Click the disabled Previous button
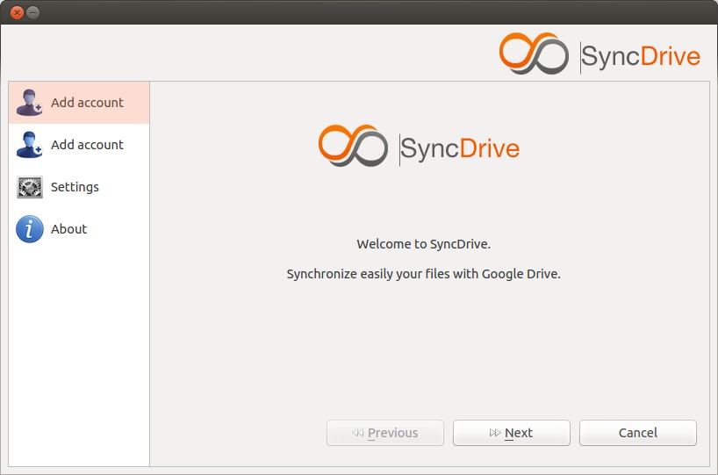This screenshot has width=718, height=475. point(385,433)
